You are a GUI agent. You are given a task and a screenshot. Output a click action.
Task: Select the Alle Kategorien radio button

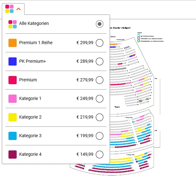tap(100, 24)
